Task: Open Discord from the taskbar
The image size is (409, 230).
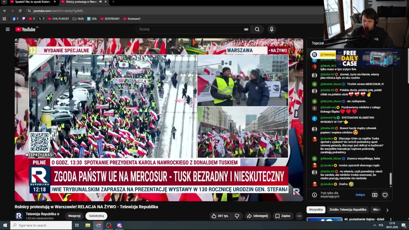Action: pos(120,225)
